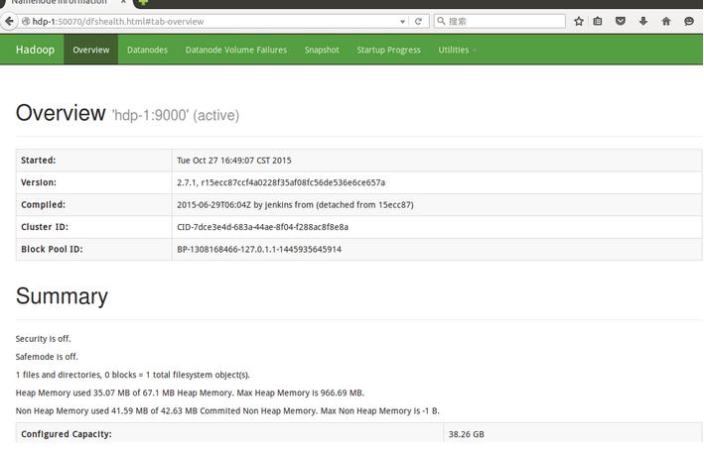The image size is (704, 450).
Task: Click 'Safemode is off.' text
Action: pyautogui.click(x=47, y=357)
